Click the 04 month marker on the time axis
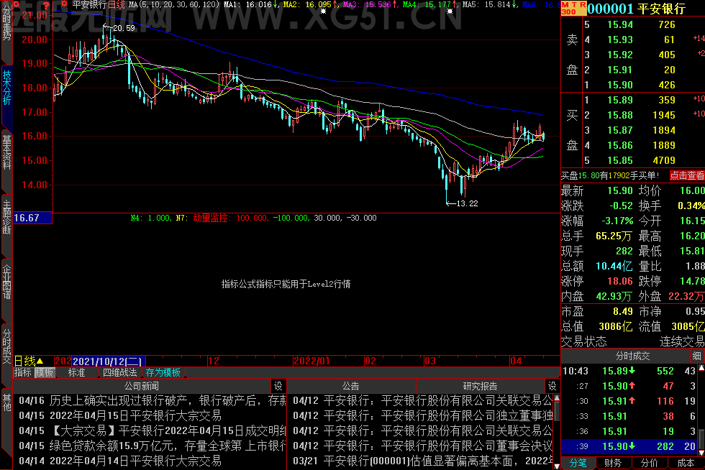This screenshot has height=470, width=705. [x=516, y=361]
